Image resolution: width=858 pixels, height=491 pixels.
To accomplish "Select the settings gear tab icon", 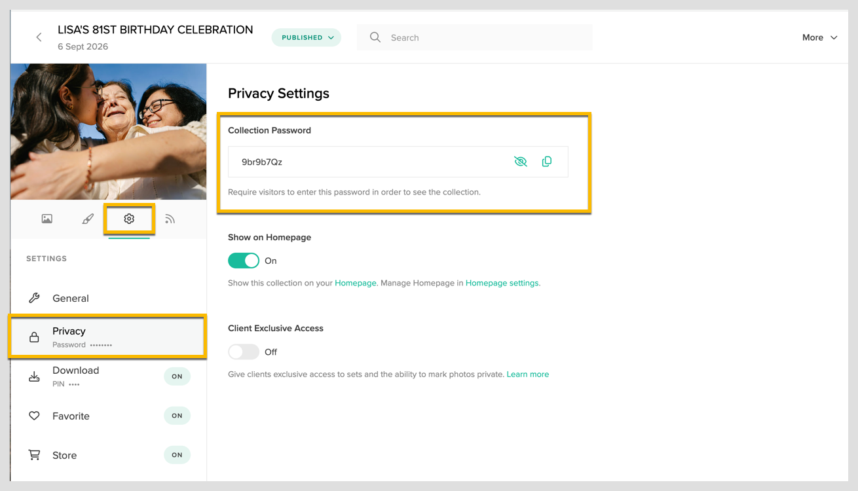I will point(129,219).
